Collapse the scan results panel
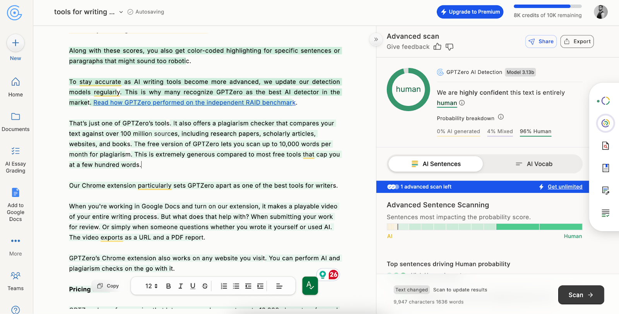The width and height of the screenshot is (619, 314). [x=376, y=39]
